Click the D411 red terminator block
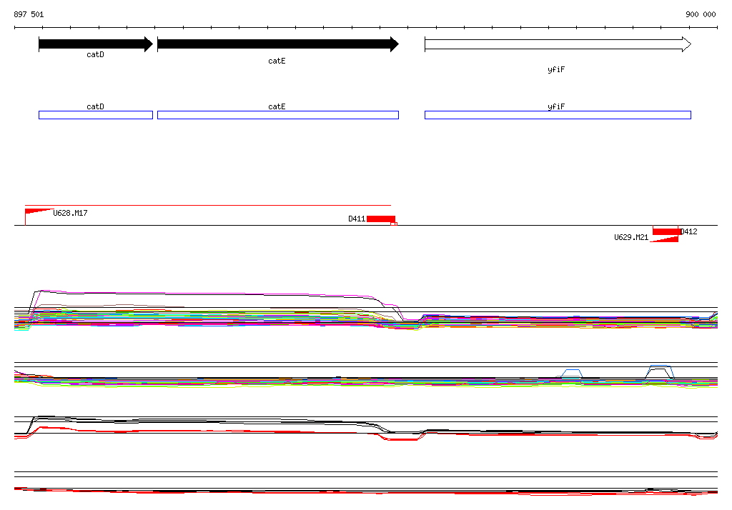Screen dimensions: 732x510 click(x=381, y=219)
